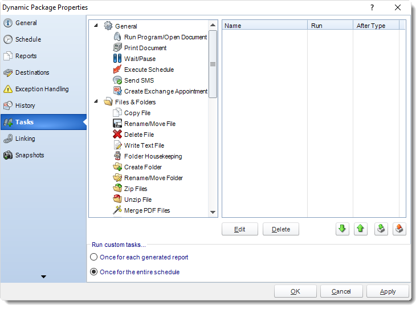
Task: Confirm with the OK button
Action: point(295,291)
